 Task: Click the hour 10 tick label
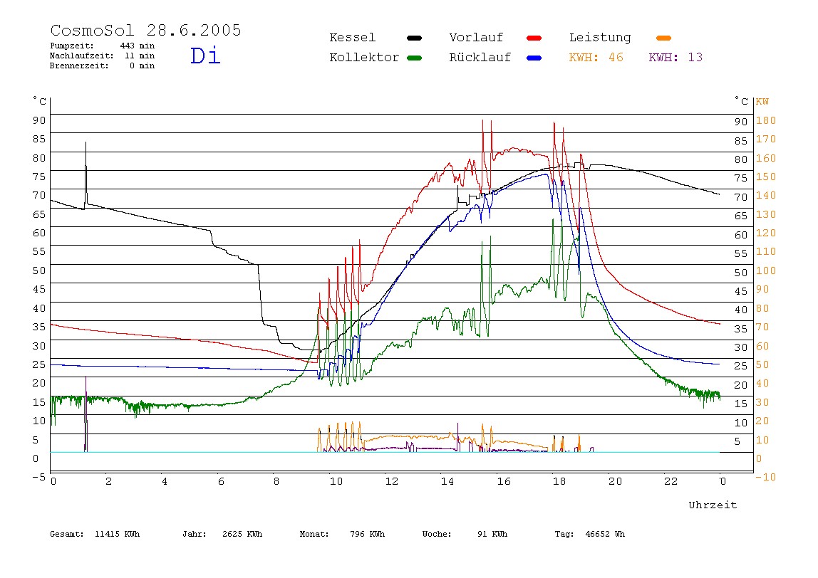coord(336,482)
